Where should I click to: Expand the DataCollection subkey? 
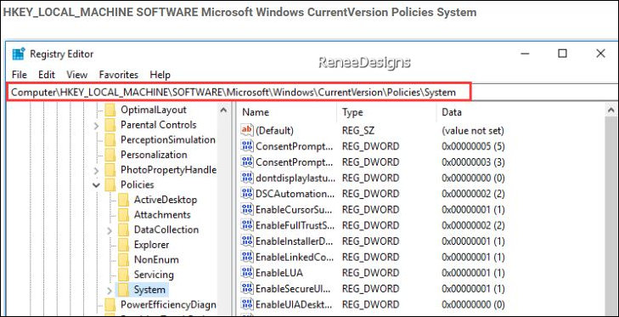(110, 231)
